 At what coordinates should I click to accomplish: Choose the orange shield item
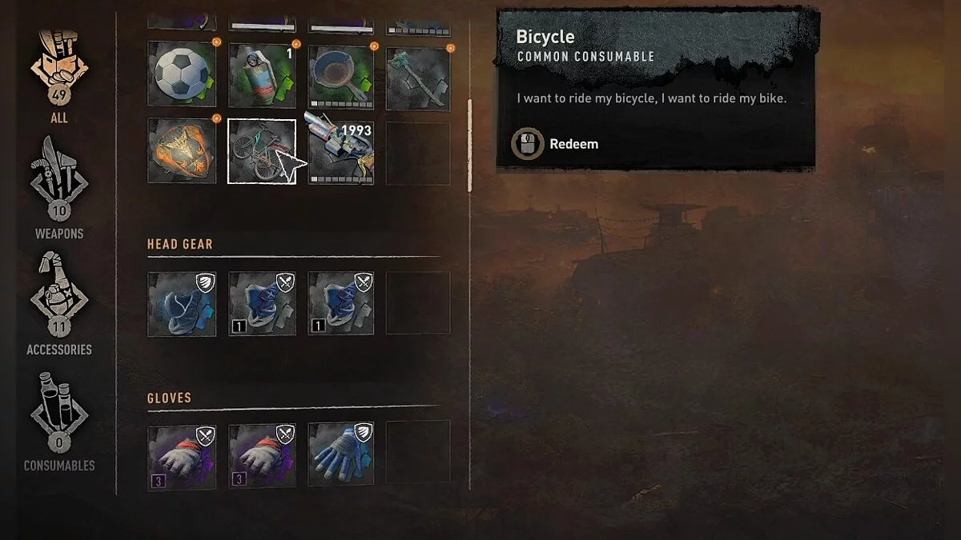pos(182,150)
